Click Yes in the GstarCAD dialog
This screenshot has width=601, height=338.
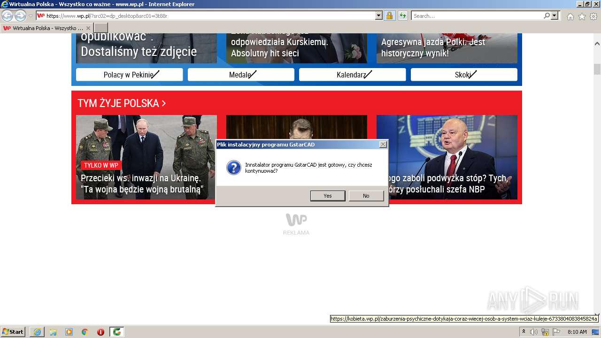coord(328,196)
